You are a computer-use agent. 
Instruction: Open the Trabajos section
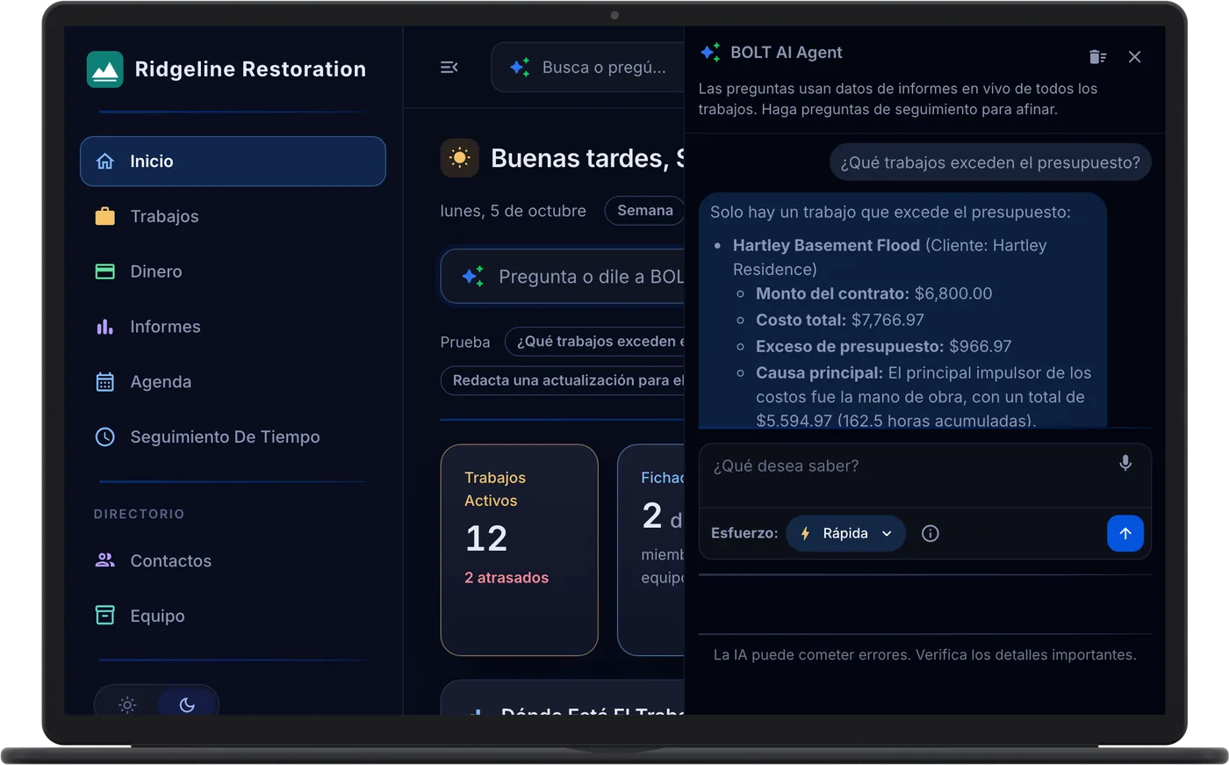click(x=233, y=216)
